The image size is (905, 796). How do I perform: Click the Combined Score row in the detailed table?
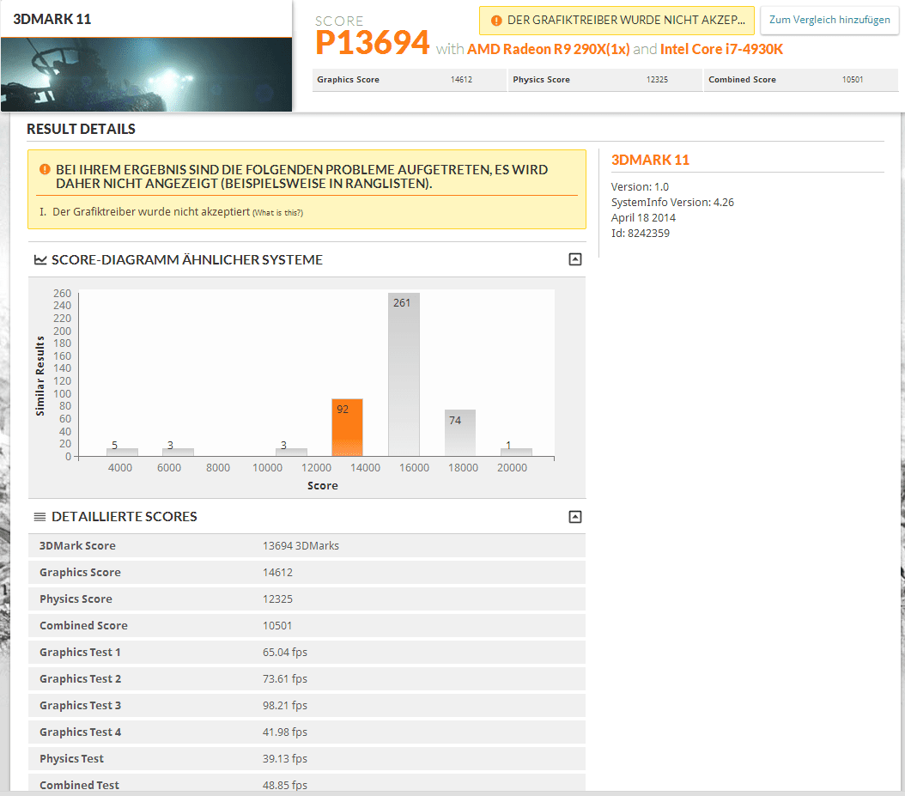pyautogui.click(x=307, y=625)
